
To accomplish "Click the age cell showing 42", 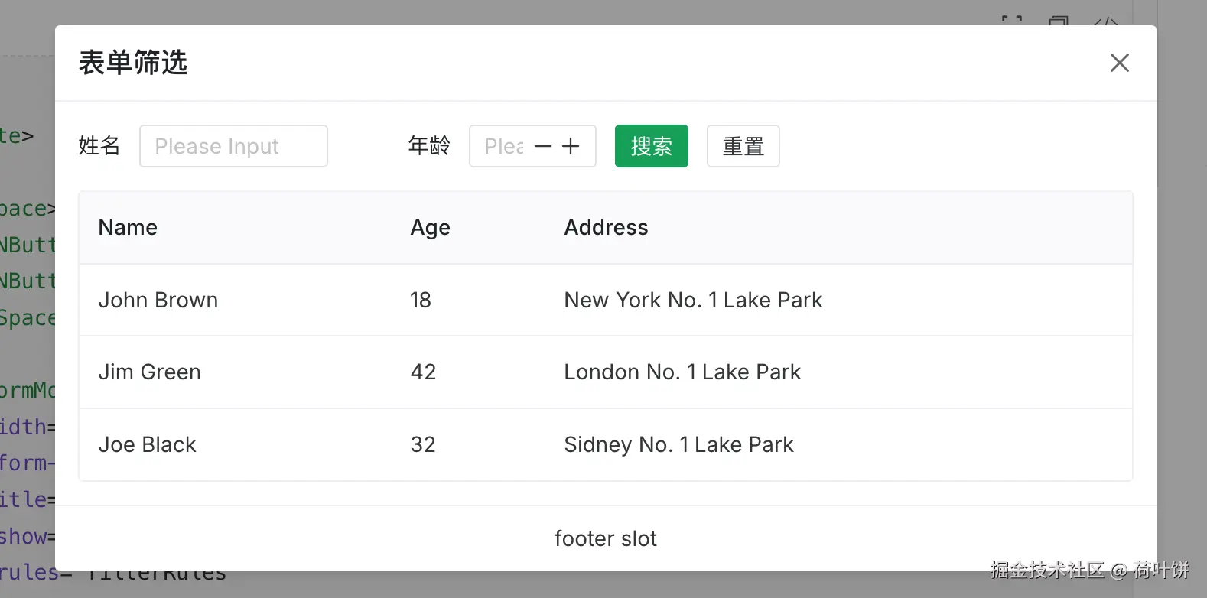I will pos(423,372).
